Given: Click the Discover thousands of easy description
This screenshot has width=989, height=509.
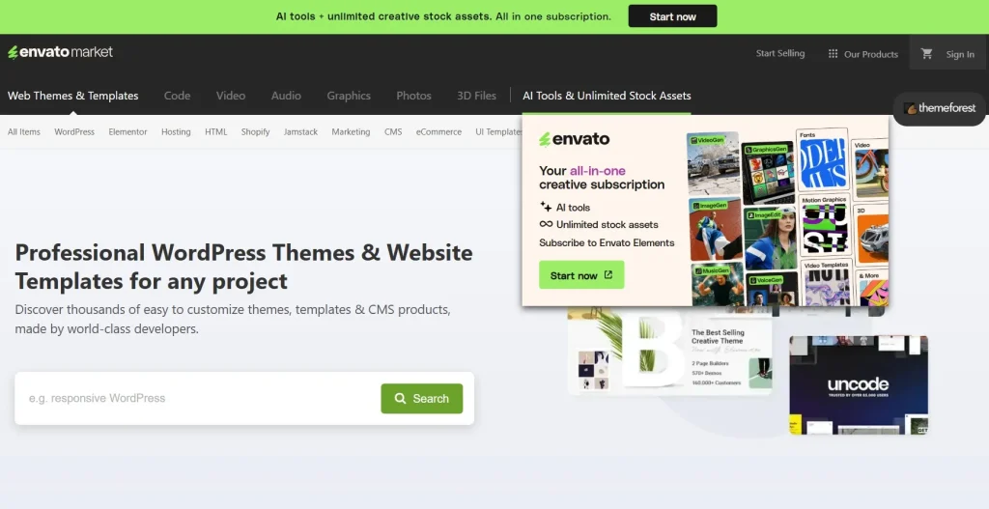Looking at the screenshot, I should [233, 319].
